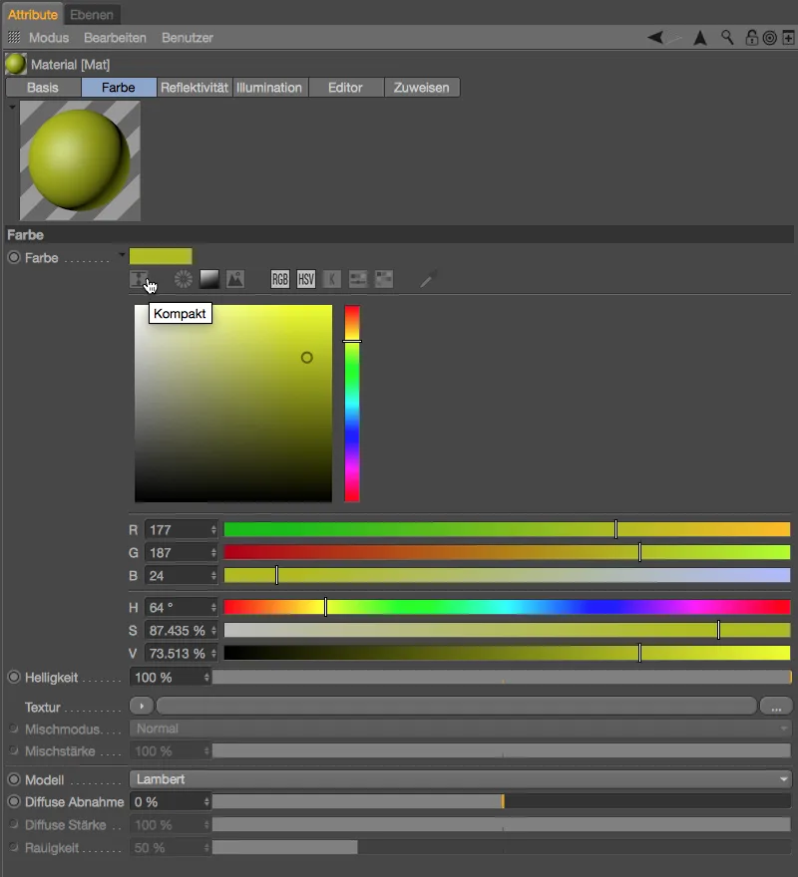The width and height of the screenshot is (798, 877).
Task: Open the magnifier search icon
Action: point(727,38)
